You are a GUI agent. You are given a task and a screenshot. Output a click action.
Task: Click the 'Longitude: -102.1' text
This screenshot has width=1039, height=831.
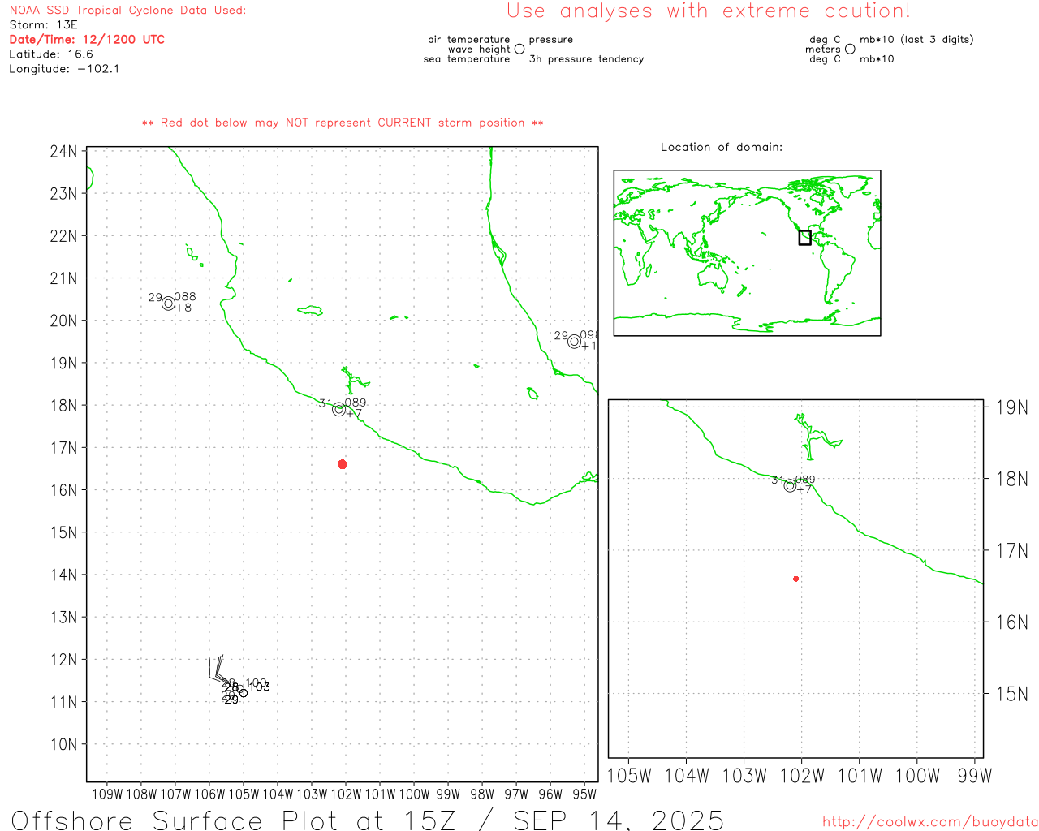[x=64, y=69]
